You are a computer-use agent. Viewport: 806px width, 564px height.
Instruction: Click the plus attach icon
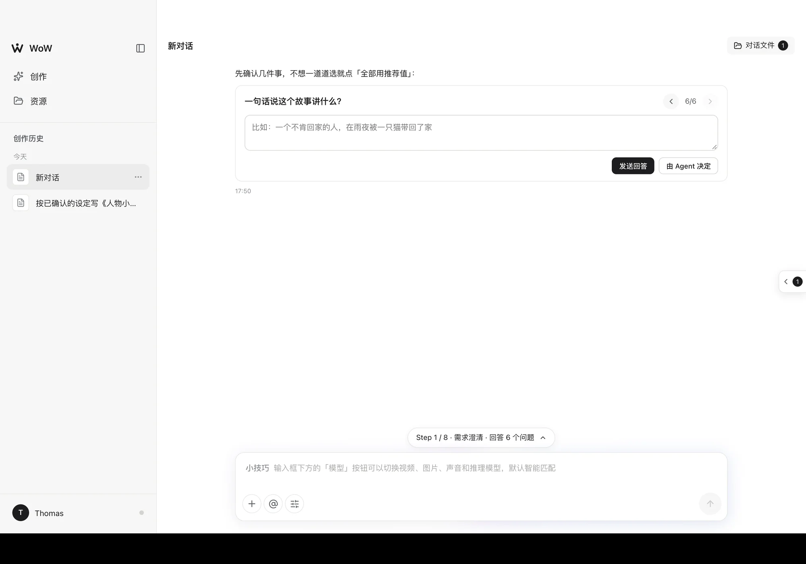[252, 504]
